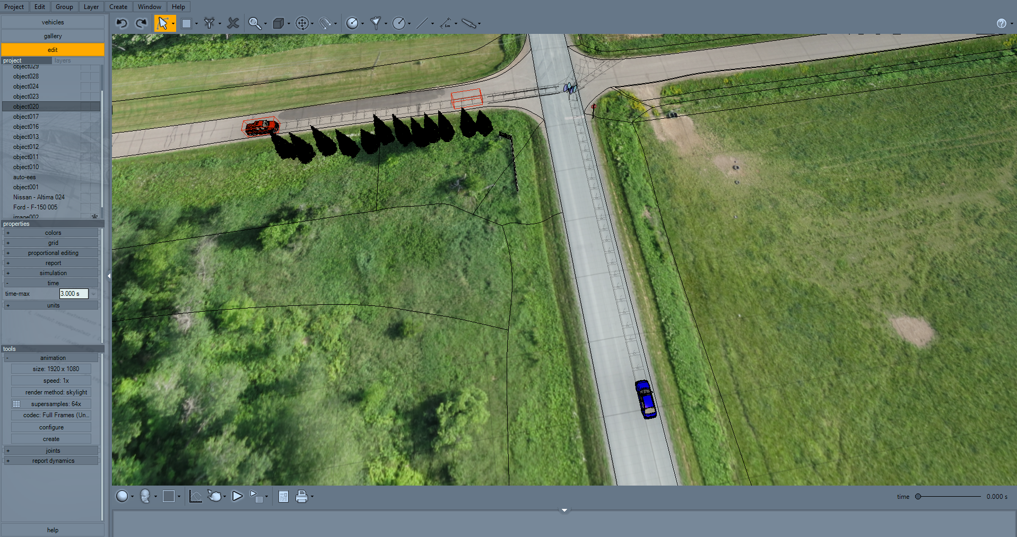Image resolution: width=1017 pixels, height=537 pixels.
Task: Click the animation create button
Action: (x=51, y=439)
